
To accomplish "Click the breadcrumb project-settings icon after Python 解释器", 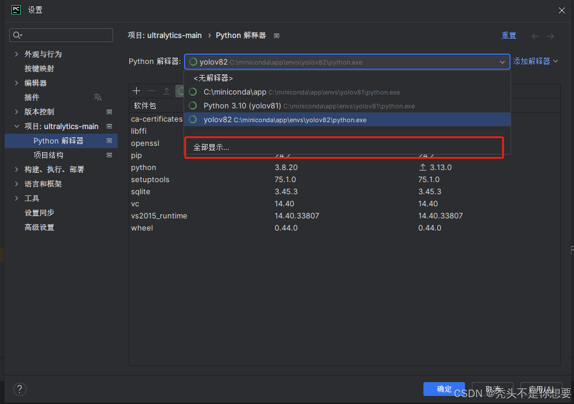I will 277,36.
